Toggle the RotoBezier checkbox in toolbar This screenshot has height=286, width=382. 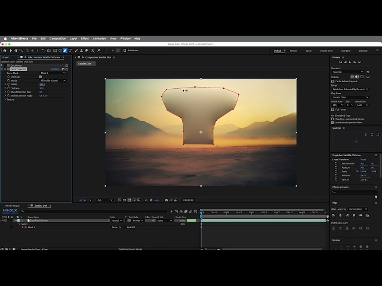pos(125,51)
